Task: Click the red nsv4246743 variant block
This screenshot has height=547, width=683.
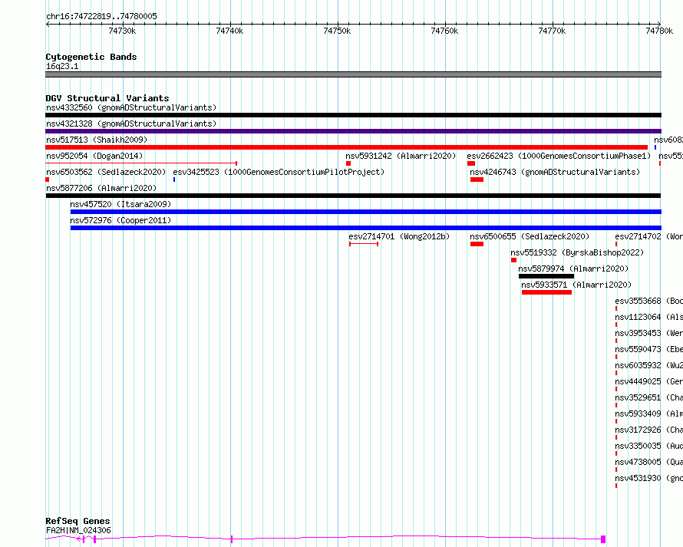Action: pos(477,180)
